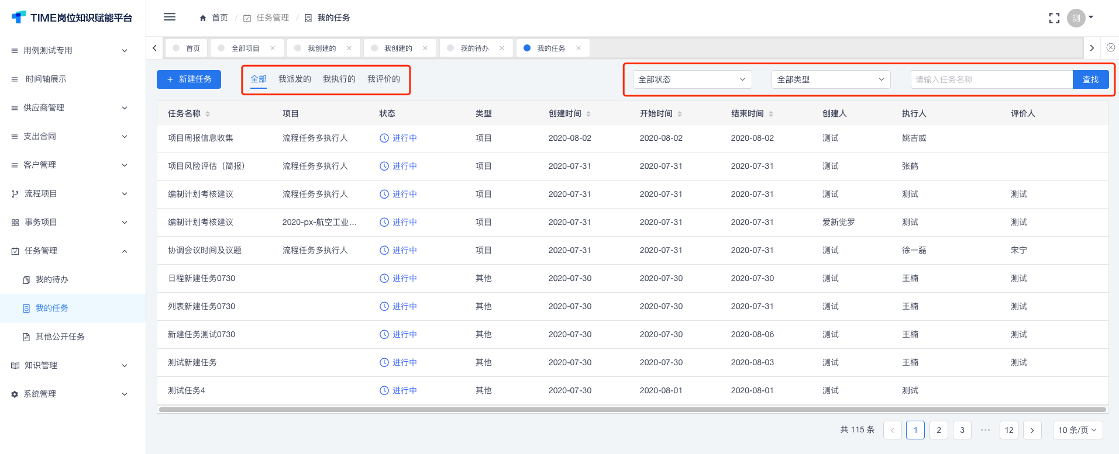Click the home icon in the breadcrumb
Image resolution: width=1119 pixels, height=454 pixels.
click(x=203, y=18)
